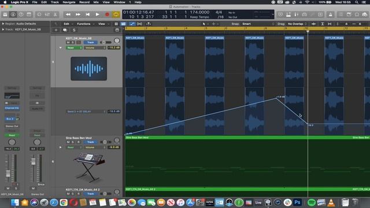Screen dimensions: 370x208
Task: Click Read automation button on KEF1_D#_Music_58 track
Action: pyautogui.click(x=74, y=47)
